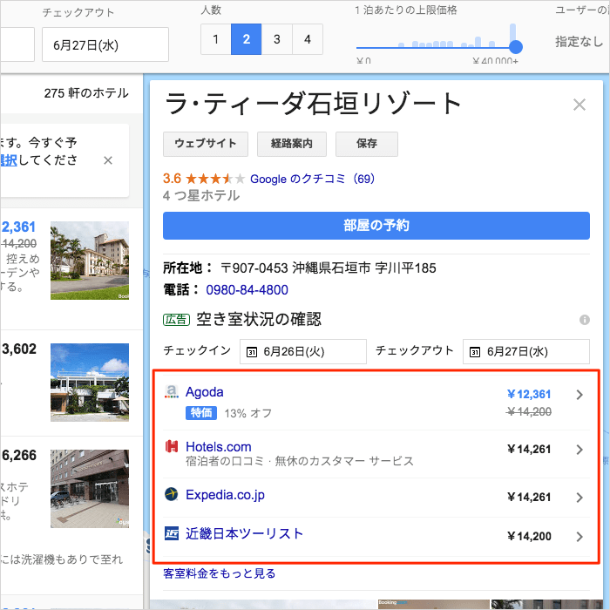
Task: Click third hotel thumbnail priced 6,266
Action: click(x=90, y=489)
